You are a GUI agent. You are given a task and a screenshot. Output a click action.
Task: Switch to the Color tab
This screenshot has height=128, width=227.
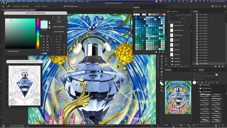[195, 70]
